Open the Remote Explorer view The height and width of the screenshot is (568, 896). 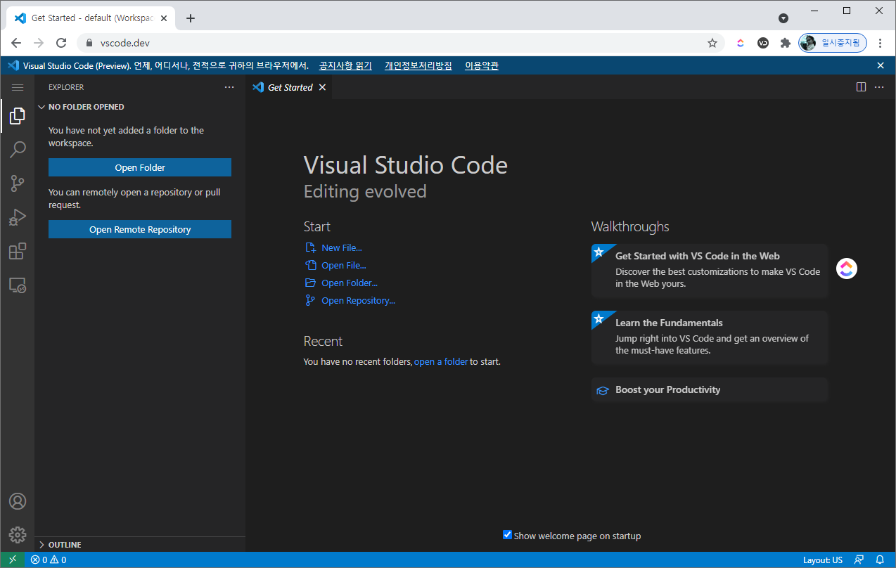[18, 285]
